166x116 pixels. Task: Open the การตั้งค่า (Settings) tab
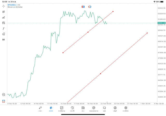point(126,109)
